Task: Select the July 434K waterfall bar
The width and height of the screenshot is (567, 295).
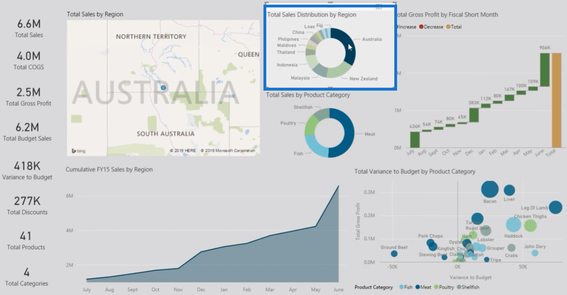Action: pyautogui.click(x=415, y=140)
